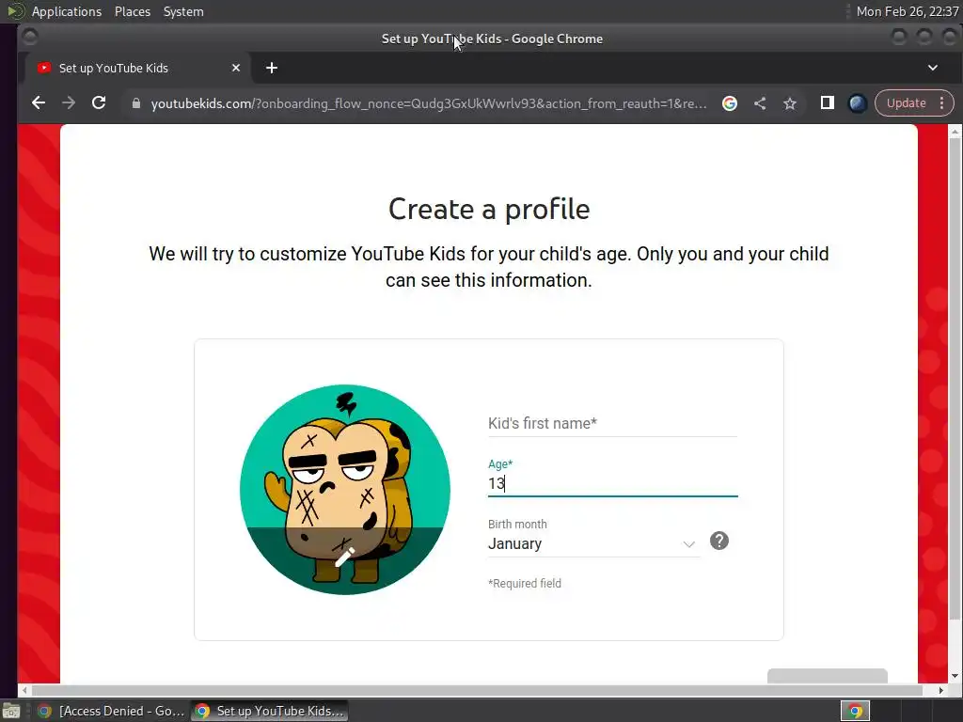The width and height of the screenshot is (963, 722).
Task: Click the Create a profile heading
Action: tap(489, 210)
